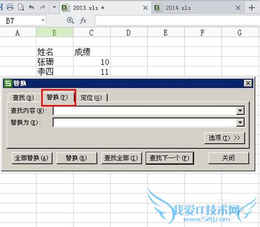The width and height of the screenshot is (260, 227).
Task: Add a new document tab with plus
Action: [x=252, y=8]
